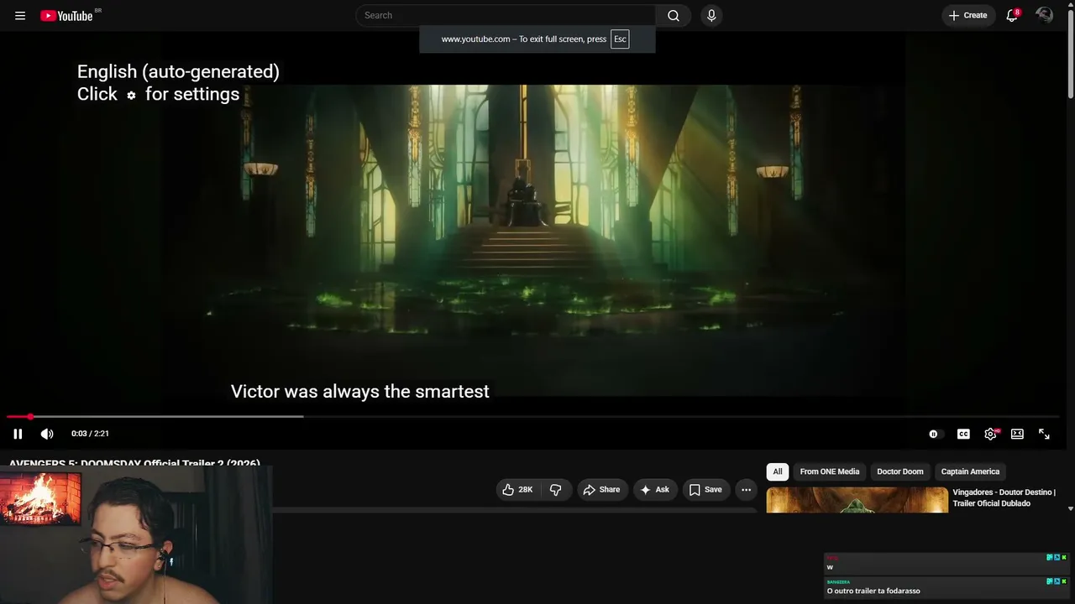The width and height of the screenshot is (1075, 604).
Task: Like the video (28K)
Action: pyautogui.click(x=517, y=490)
